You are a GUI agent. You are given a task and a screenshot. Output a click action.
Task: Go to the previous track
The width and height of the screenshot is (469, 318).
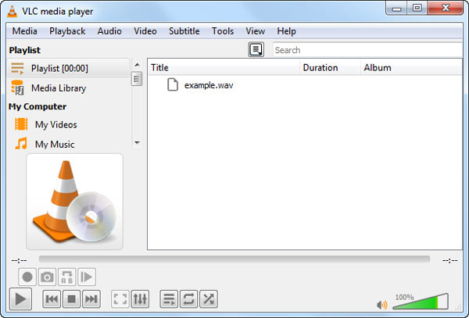52,298
